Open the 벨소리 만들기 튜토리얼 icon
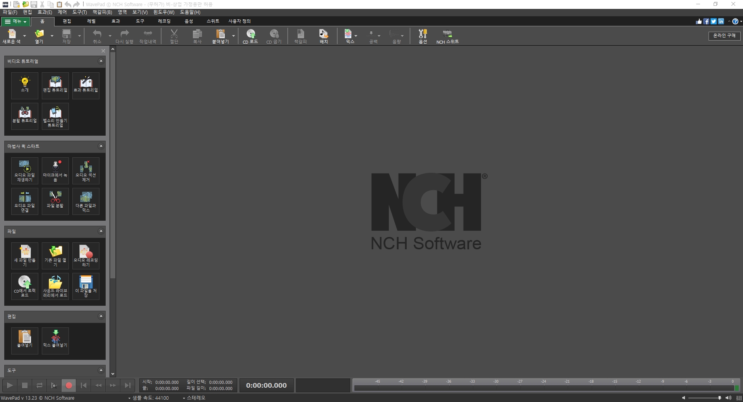The image size is (743, 402). [55, 116]
